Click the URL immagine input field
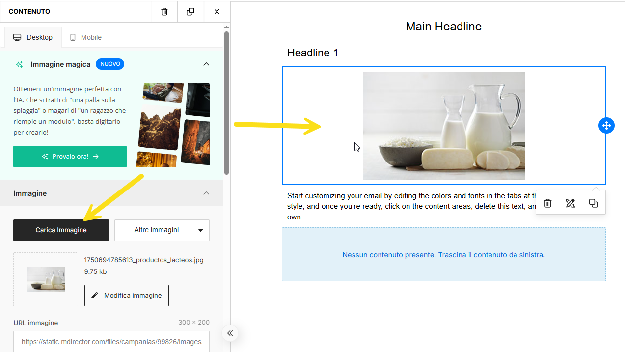 (x=111, y=342)
